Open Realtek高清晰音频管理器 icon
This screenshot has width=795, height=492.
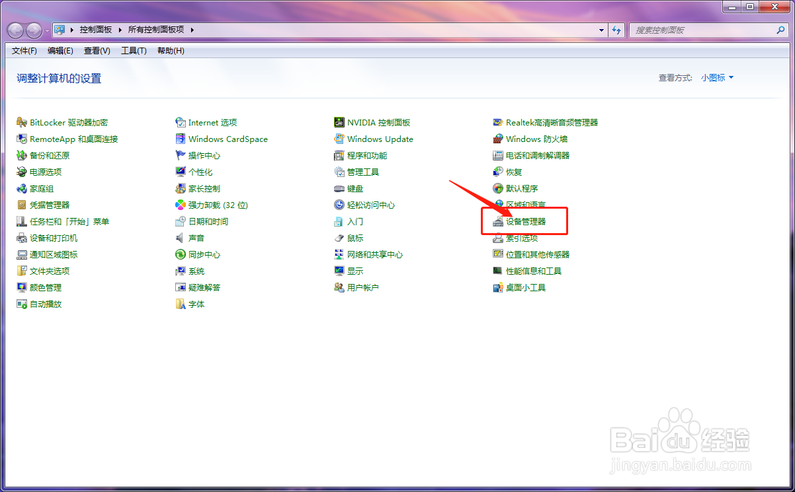click(x=498, y=122)
